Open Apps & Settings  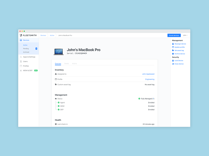(x=29, y=57)
